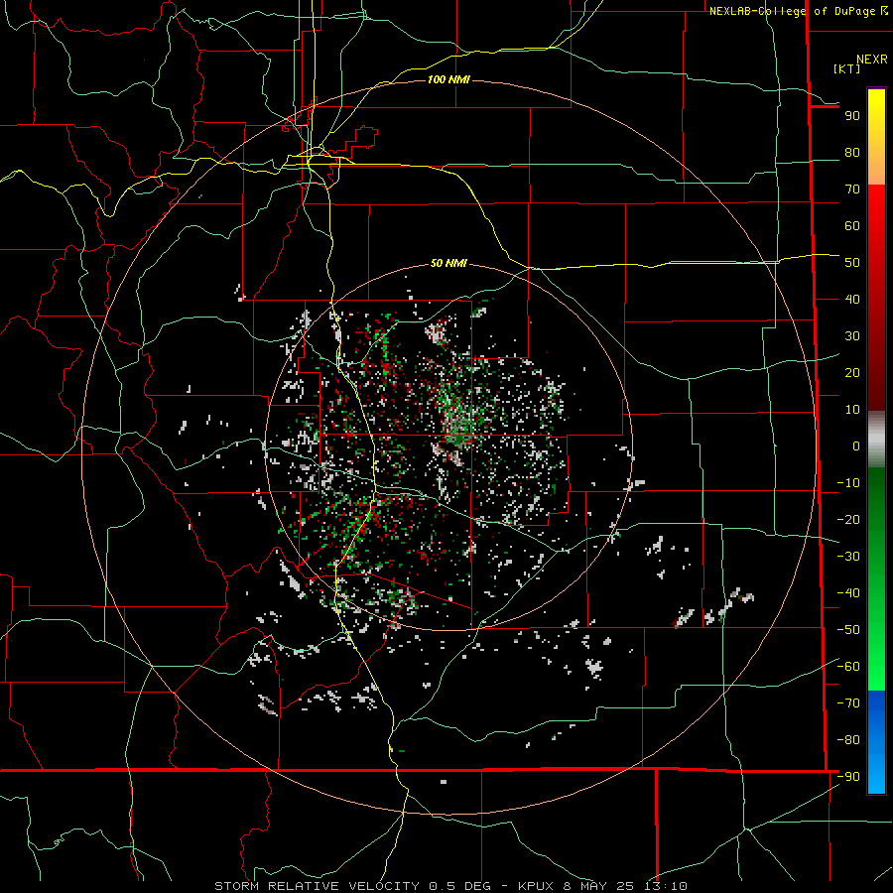Click the -90 value on the velocity scale
The height and width of the screenshot is (893, 893).
[x=848, y=777]
